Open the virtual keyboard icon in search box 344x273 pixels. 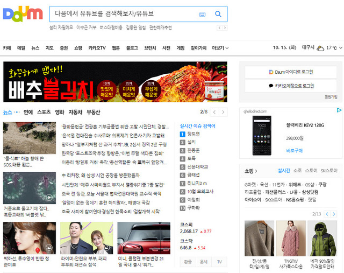(202, 14)
